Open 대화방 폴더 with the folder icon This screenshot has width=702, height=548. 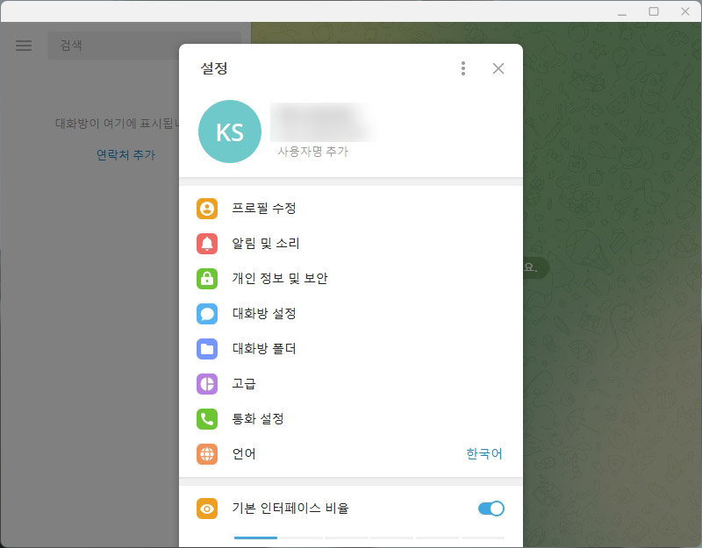207,349
